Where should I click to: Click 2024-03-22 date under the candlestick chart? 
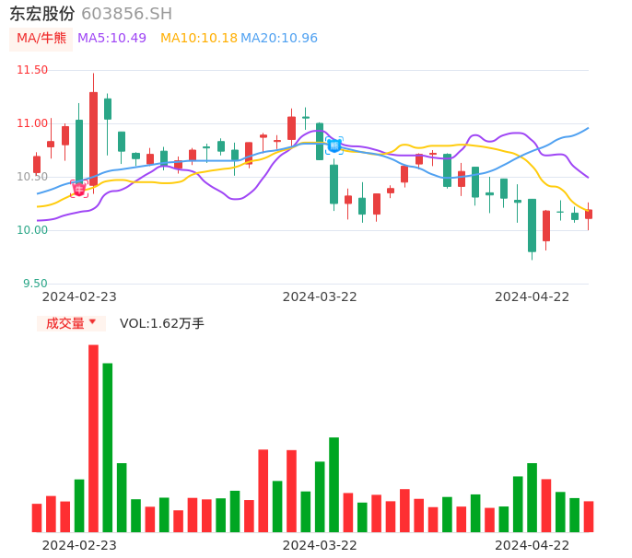click(320, 296)
